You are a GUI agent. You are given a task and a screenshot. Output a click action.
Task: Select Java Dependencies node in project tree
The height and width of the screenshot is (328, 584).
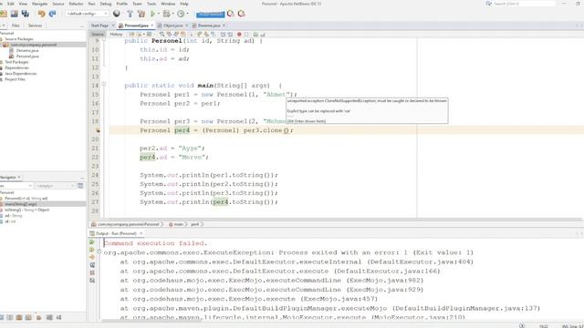pos(20,74)
